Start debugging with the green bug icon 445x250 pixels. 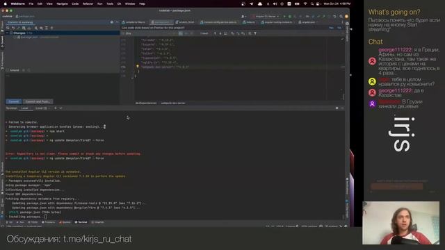tap(290, 17)
